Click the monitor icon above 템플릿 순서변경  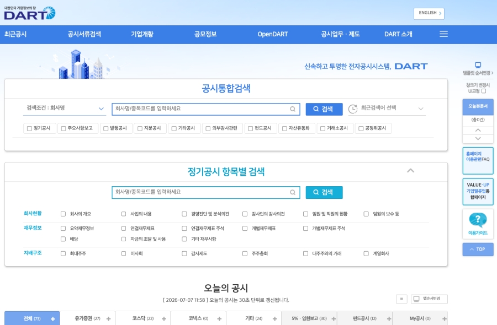(x=478, y=65)
